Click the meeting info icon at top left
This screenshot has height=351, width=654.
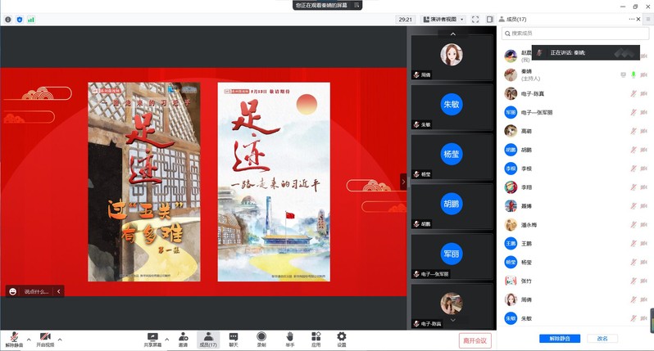(x=8, y=20)
